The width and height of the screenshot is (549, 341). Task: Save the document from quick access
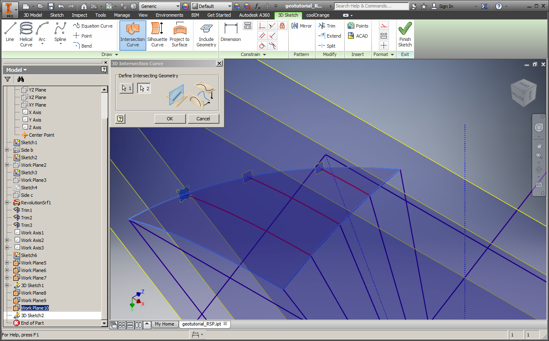[51, 6]
